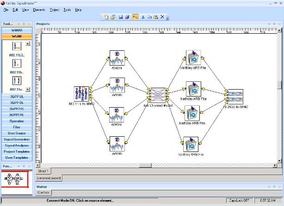The height and width of the screenshot is (206, 284).
Task: Toggle auto-hide pin on Status panel
Action: coord(273,187)
